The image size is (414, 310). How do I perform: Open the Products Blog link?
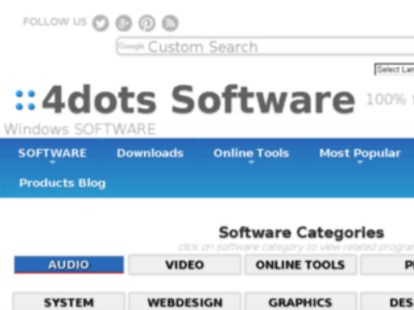tap(62, 183)
